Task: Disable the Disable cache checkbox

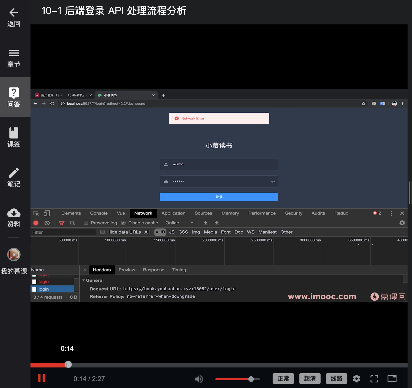Action: [123, 223]
